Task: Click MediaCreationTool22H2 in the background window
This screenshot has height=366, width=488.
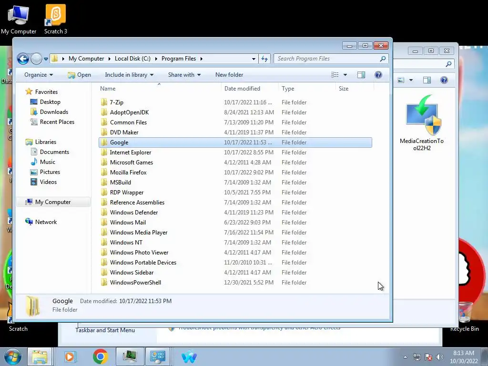Action: 422,123
